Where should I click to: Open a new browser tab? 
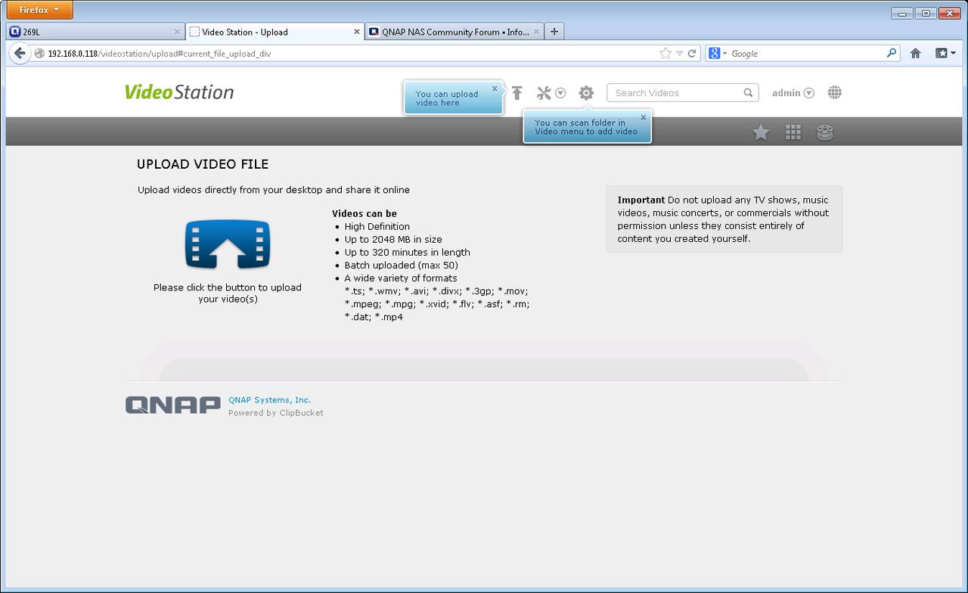point(554,32)
